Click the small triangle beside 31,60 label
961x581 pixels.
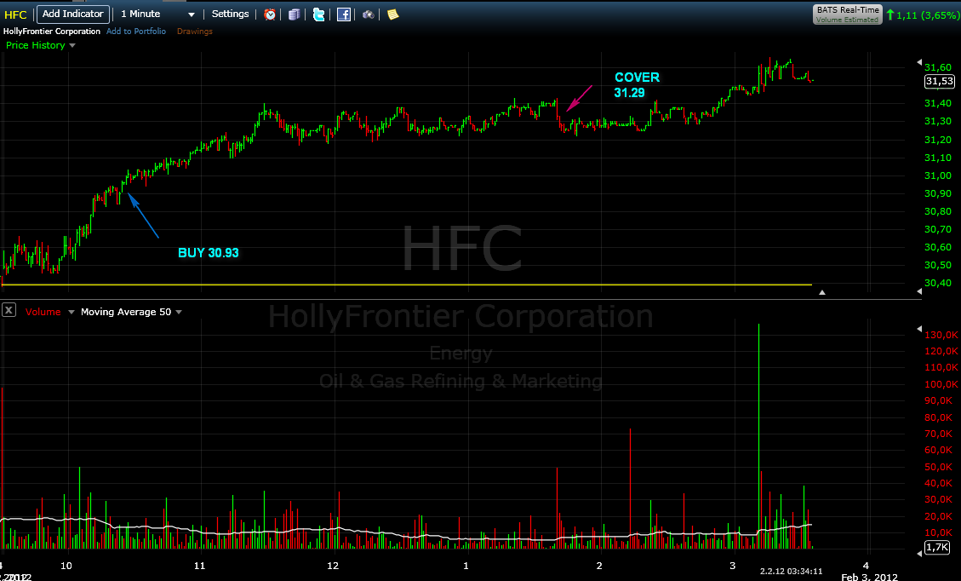pos(918,62)
